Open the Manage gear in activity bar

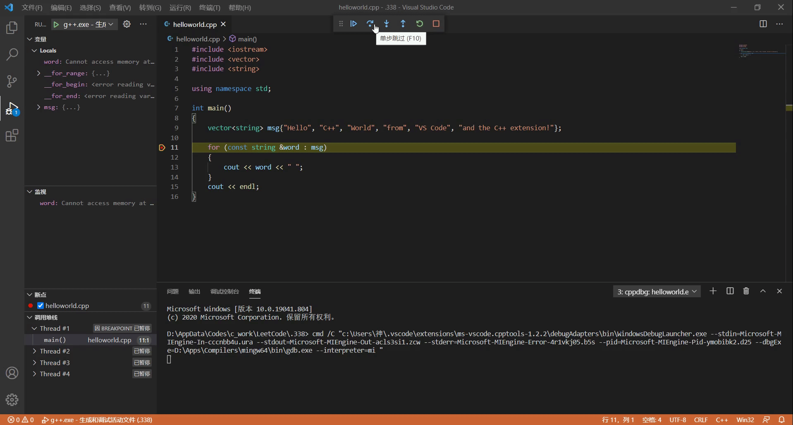pos(12,399)
